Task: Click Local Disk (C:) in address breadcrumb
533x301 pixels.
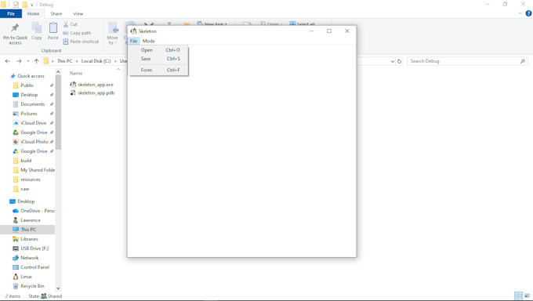Action: 96,61
